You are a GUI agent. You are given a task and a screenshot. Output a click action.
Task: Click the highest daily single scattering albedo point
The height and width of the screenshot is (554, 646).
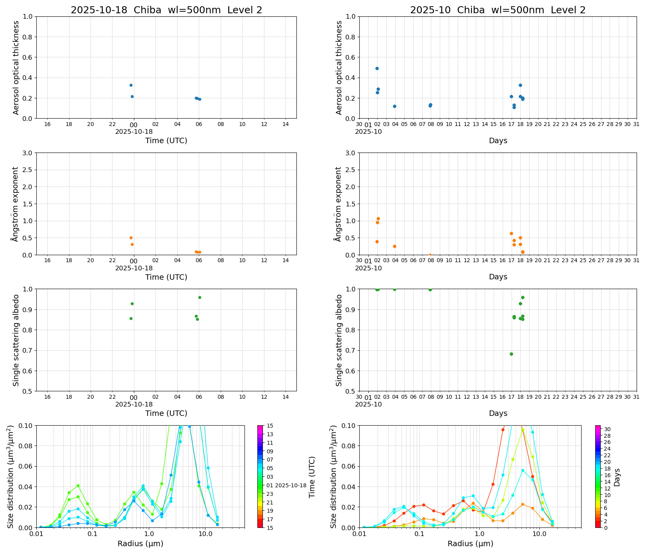point(200,297)
